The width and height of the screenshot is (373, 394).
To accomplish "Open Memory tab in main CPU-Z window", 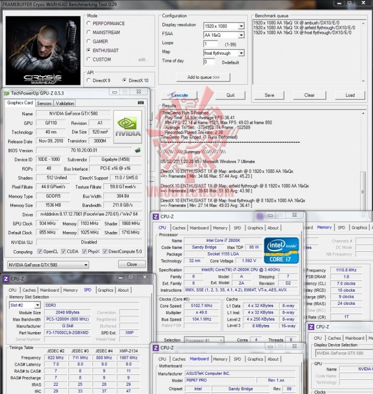I will point(220,228).
